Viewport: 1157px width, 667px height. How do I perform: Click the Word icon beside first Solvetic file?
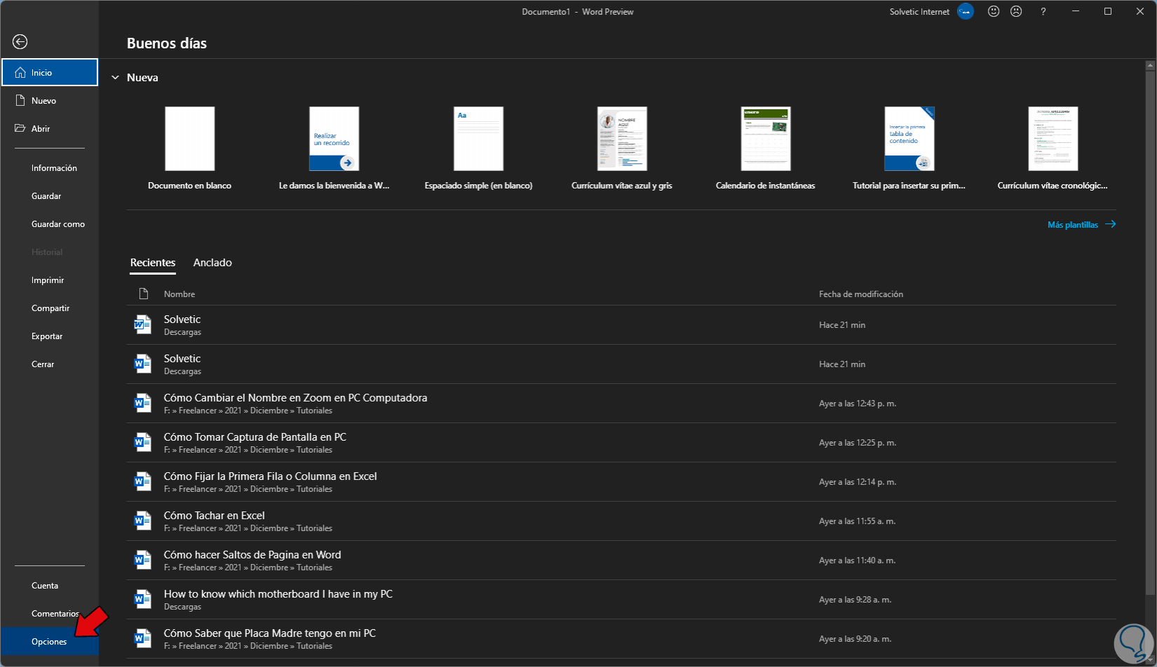pyautogui.click(x=143, y=324)
